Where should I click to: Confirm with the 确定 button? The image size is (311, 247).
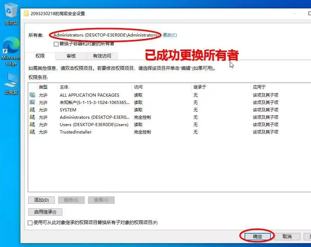[258, 236]
